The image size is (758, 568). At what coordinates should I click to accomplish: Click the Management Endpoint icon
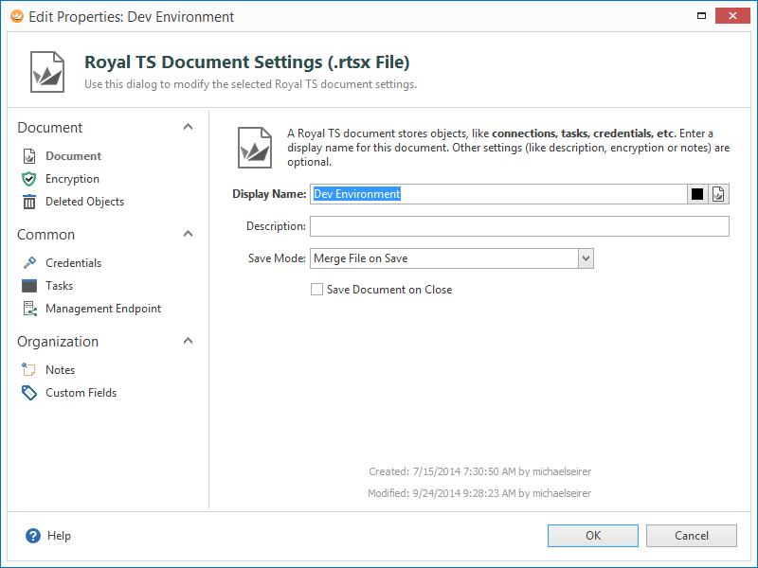[x=28, y=309]
